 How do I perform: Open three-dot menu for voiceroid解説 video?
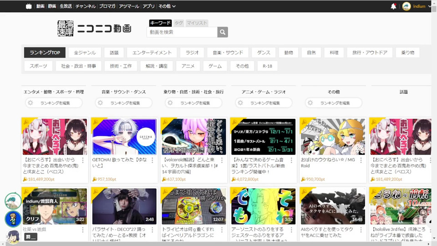222,160
